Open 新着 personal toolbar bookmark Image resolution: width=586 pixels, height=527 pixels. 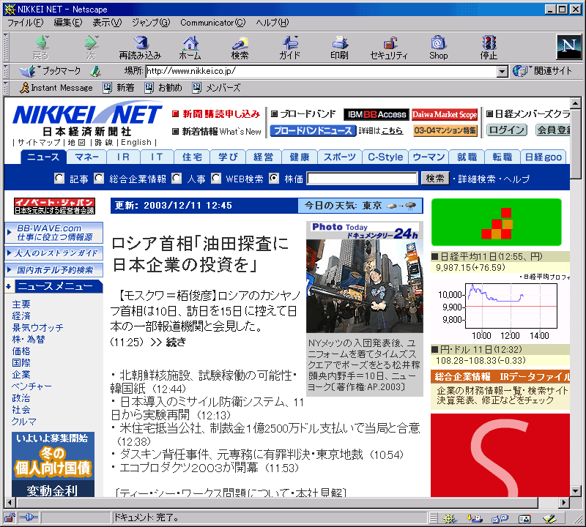pyautogui.click(x=119, y=88)
